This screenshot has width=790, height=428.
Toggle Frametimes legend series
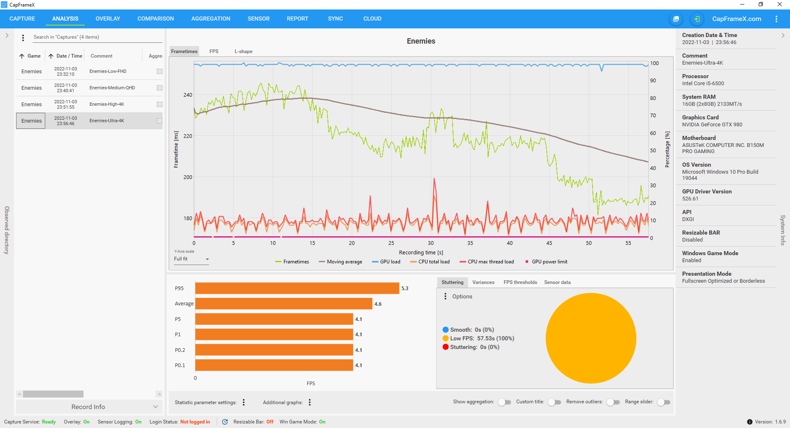292,262
